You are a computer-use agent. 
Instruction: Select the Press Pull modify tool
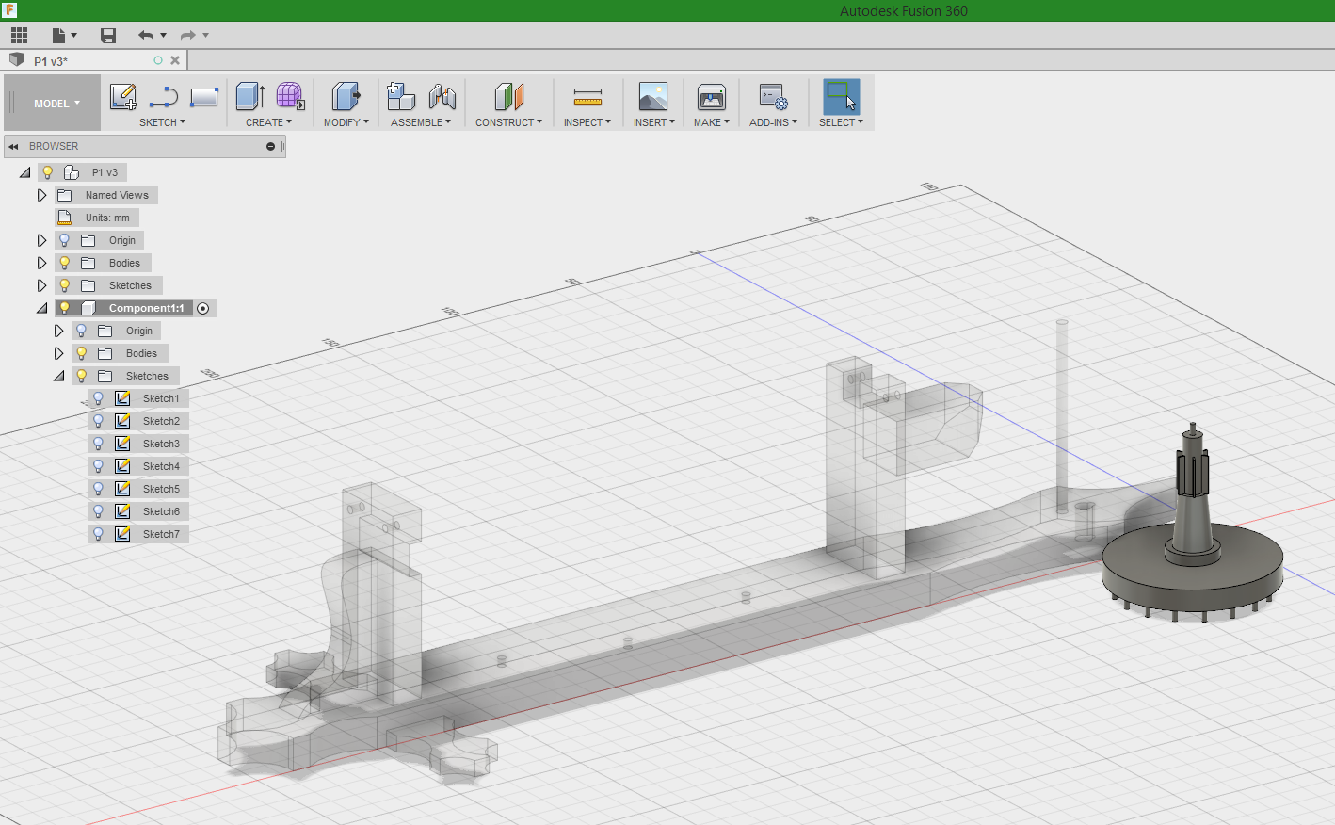(x=346, y=97)
